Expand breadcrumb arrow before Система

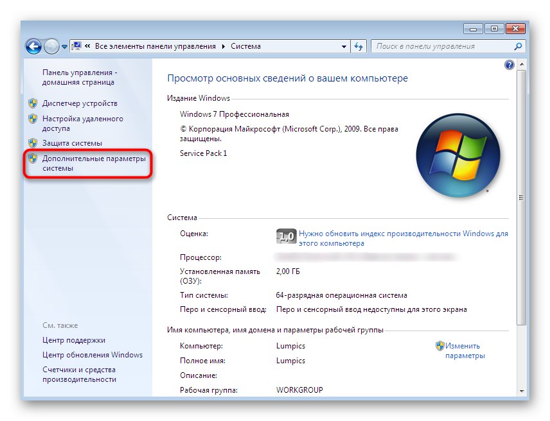tap(223, 47)
